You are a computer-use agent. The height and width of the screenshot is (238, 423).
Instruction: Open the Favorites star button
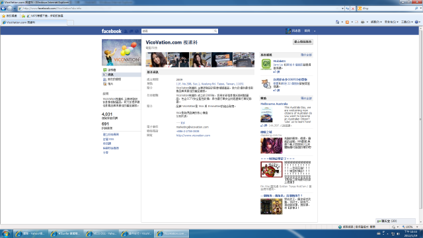click(9, 16)
